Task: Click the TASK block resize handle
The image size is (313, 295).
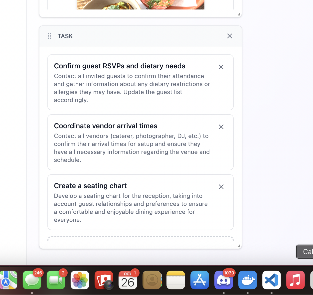Action: [239, 246]
